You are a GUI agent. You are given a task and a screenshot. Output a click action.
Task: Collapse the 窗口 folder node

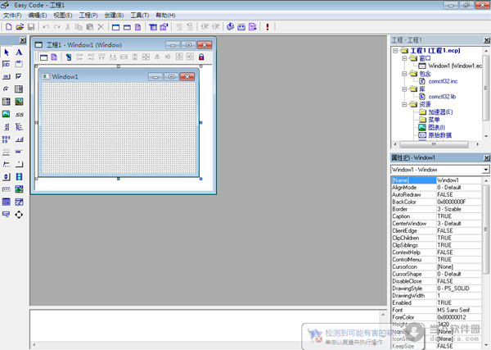[404, 58]
